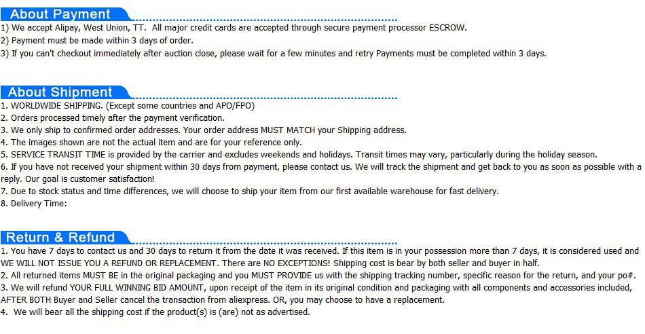Click the '7 days to contact us' return line

click(320, 251)
